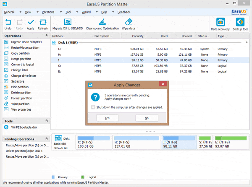Open the Wizard menu dropdown arrow
This screenshot has width=252, height=187.
(97, 12)
